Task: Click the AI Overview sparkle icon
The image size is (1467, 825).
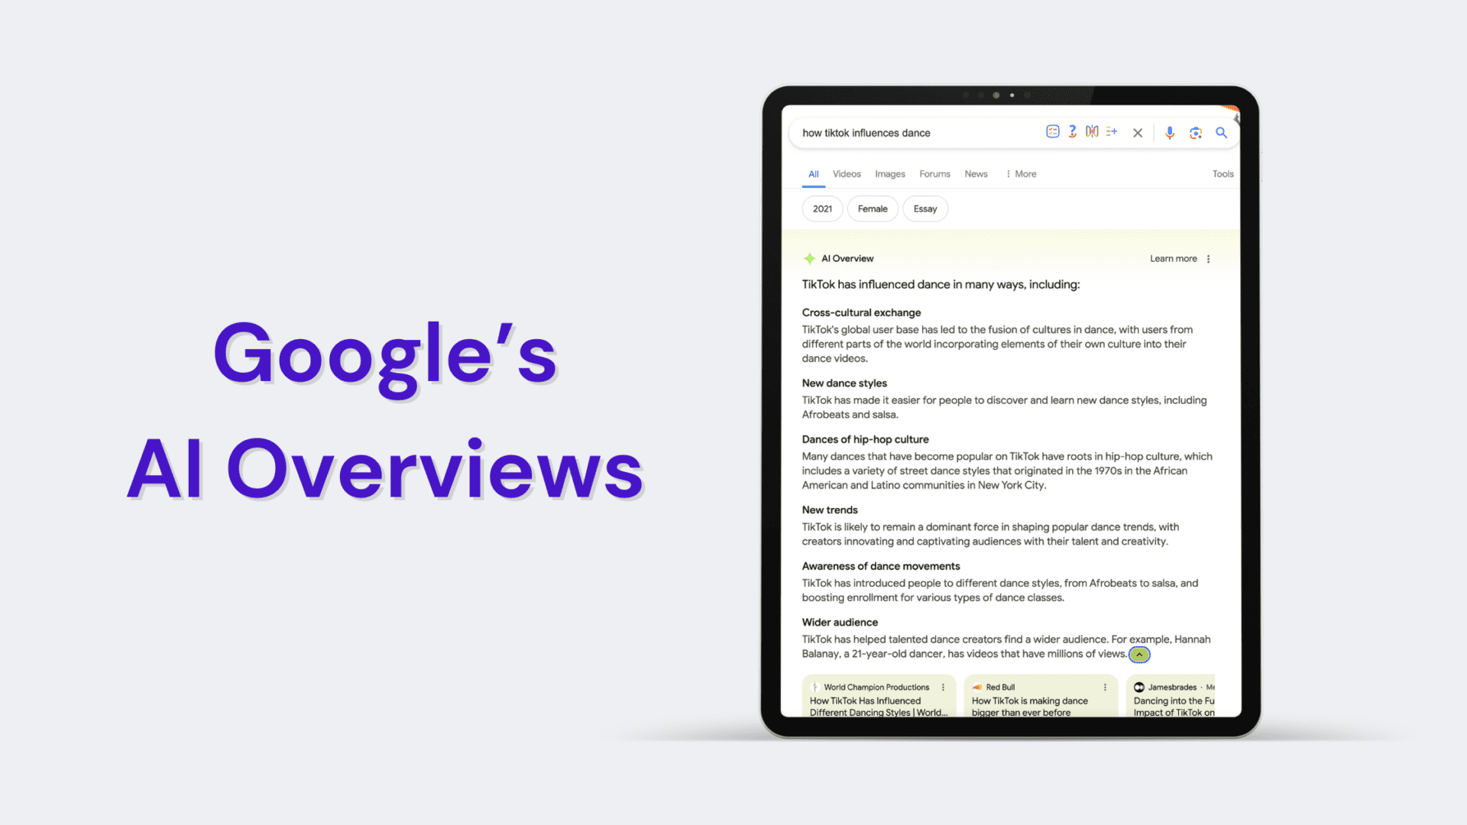Action: point(810,258)
